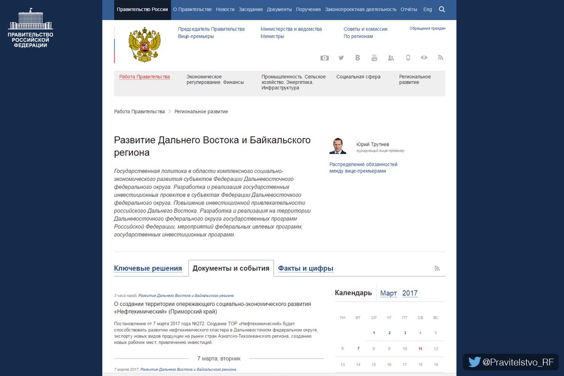Click page heading 'Развитие Дальнего Востока'
This screenshot has width=564, height=376.
pyautogui.click(x=212, y=146)
